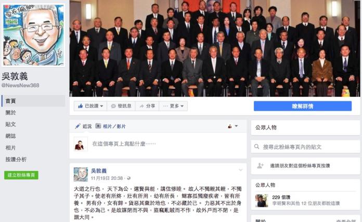
Task: Click the status composer text field
Action: (x=167, y=144)
